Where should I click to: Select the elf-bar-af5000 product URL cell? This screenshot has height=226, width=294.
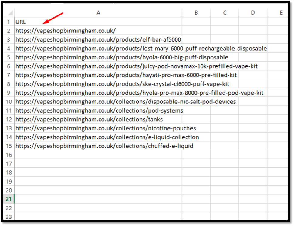[98, 39]
